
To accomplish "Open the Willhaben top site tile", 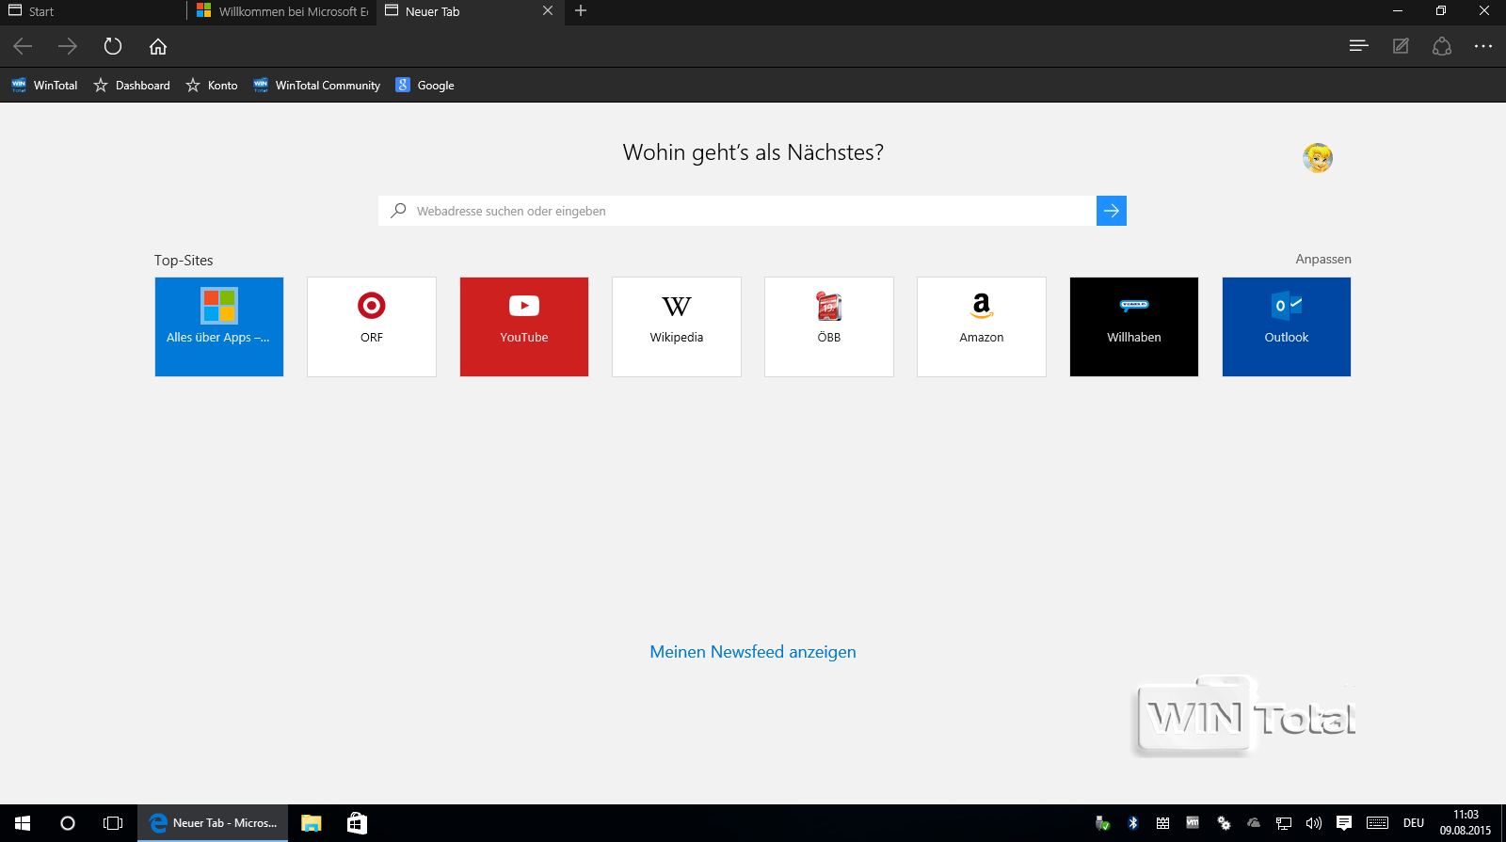I will (1134, 326).
